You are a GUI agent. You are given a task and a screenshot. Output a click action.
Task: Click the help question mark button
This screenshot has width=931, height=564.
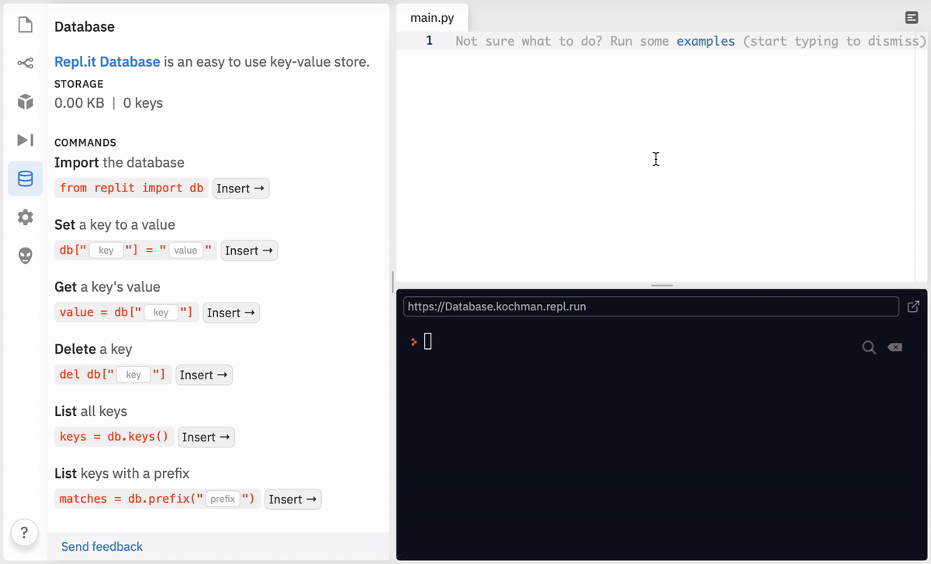tap(25, 532)
